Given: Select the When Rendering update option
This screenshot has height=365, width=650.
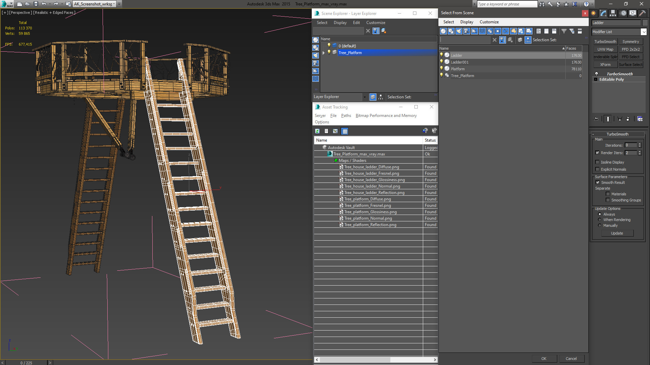Looking at the screenshot, I should click(x=600, y=220).
